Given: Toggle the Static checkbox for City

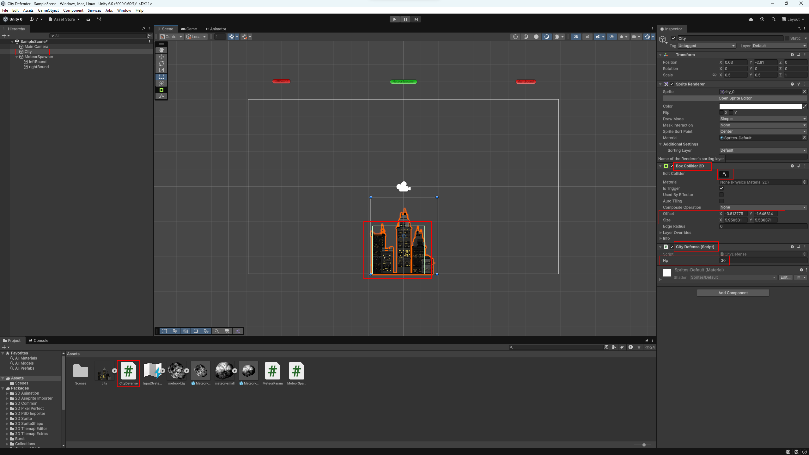Looking at the screenshot, I should click(x=787, y=38).
